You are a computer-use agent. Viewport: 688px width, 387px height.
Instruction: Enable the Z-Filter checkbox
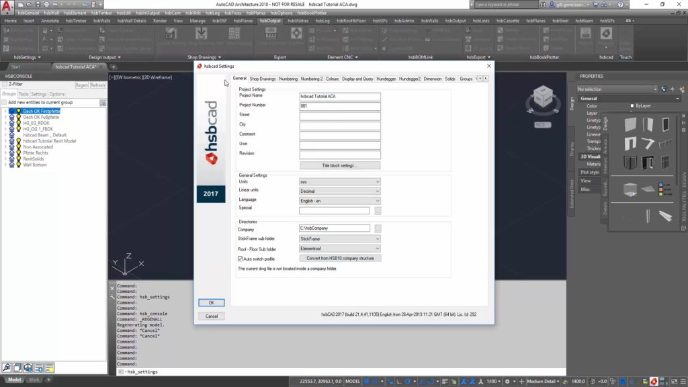point(5,84)
